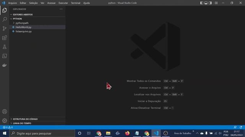
Task: Open File Explorer from taskbar
Action: (108, 133)
